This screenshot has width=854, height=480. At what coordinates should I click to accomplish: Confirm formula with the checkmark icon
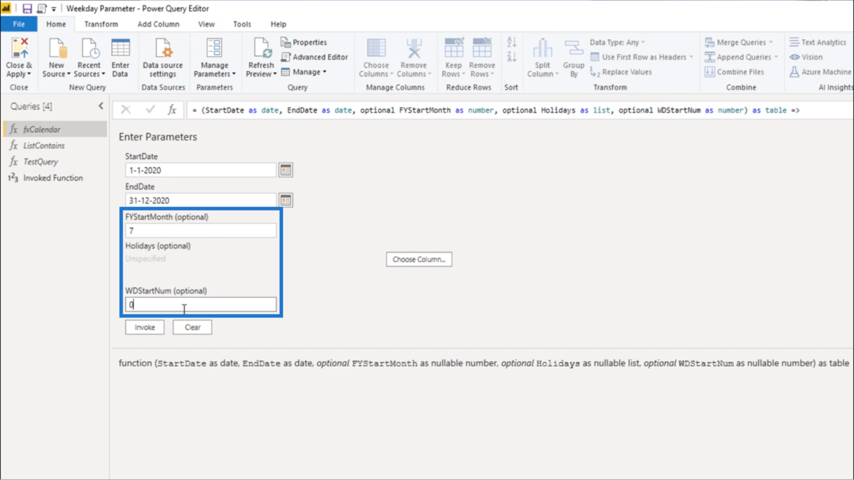[150, 110]
